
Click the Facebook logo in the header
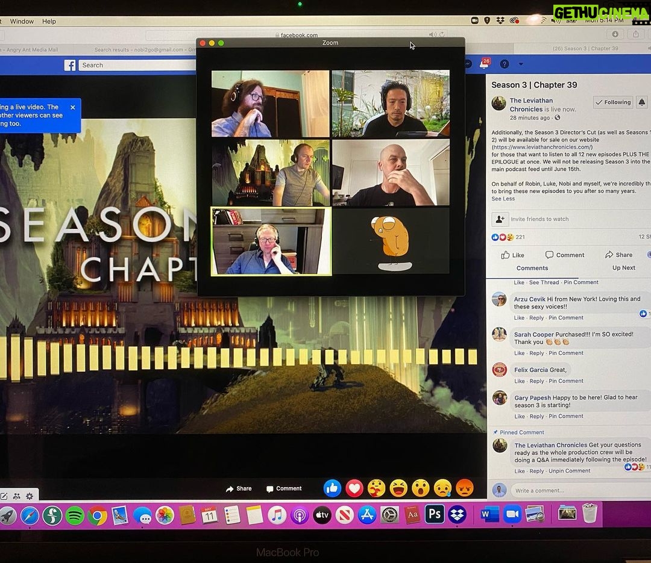coord(70,65)
